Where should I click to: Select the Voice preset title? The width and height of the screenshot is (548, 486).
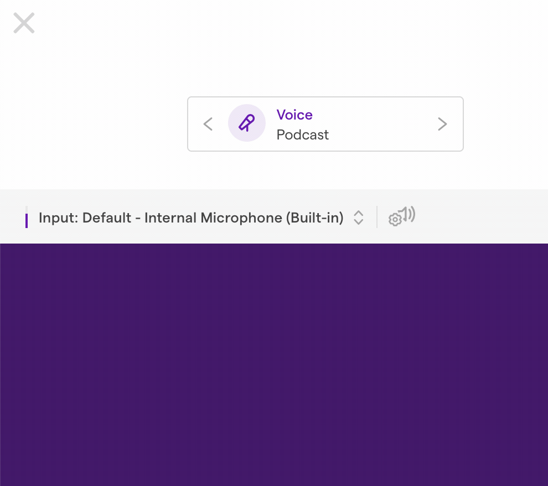294,115
